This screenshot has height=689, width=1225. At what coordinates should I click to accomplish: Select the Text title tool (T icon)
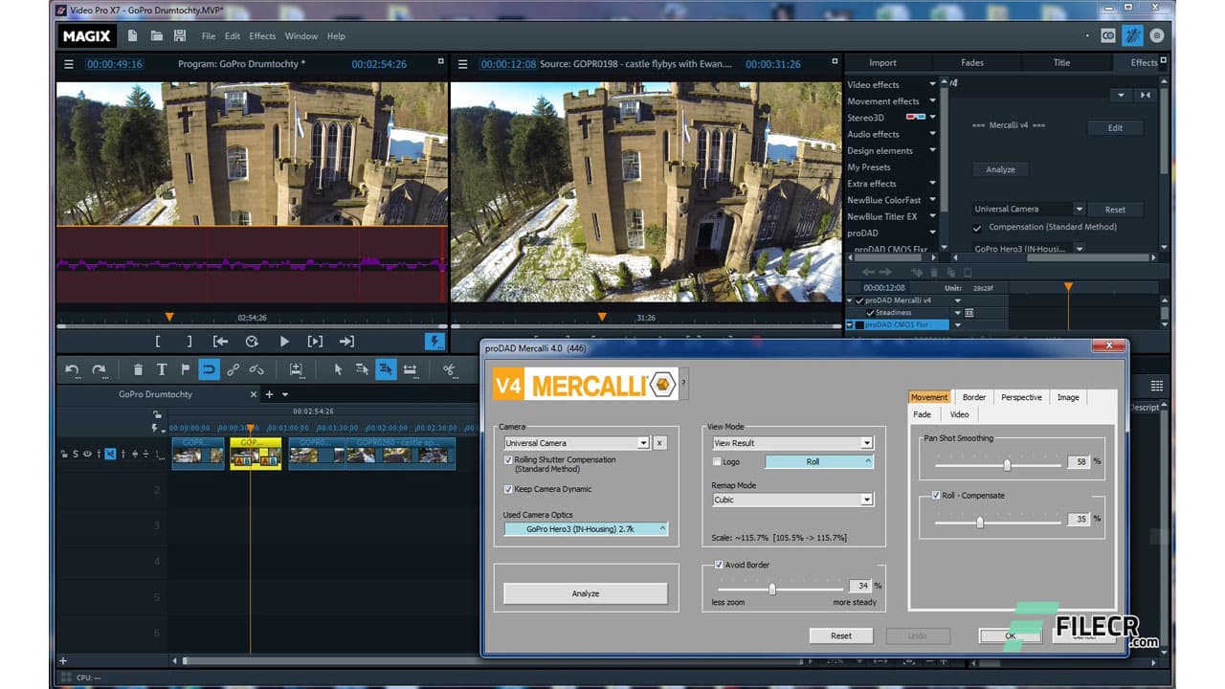pyautogui.click(x=163, y=368)
